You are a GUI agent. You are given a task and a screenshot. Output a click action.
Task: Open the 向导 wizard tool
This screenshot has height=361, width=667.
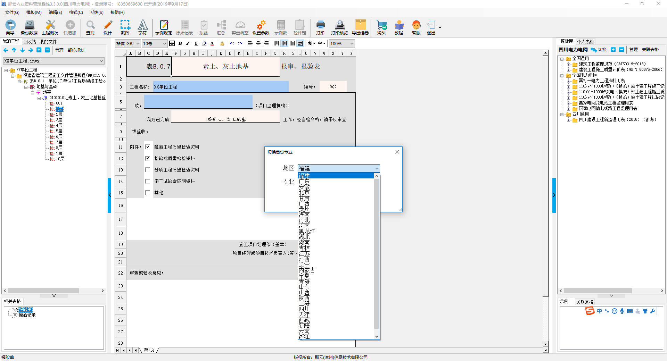pyautogui.click(x=10, y=27)
